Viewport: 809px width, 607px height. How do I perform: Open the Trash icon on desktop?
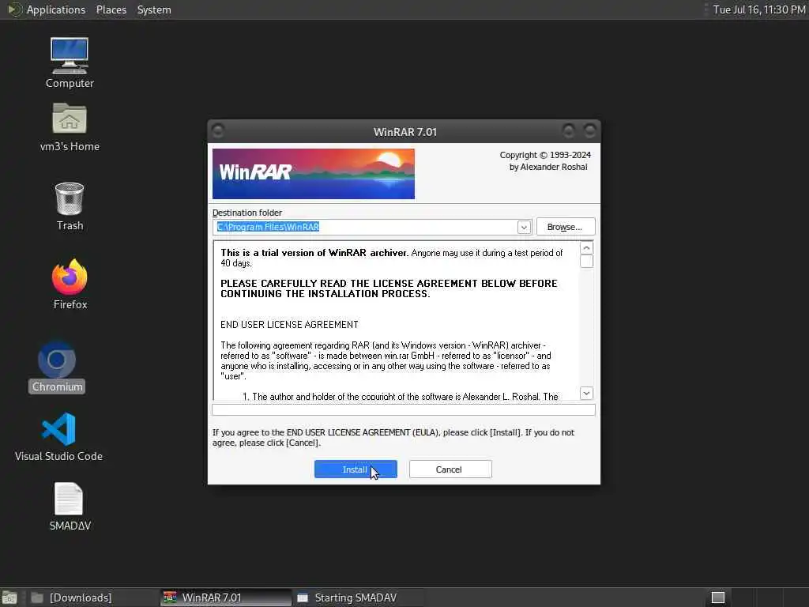(x=70, y=206)
